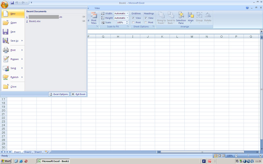
Task: Click the blue Help question mark icon
Action: pos(247,8)
